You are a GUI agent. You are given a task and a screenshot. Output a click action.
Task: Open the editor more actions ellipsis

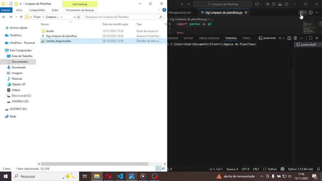317,13
